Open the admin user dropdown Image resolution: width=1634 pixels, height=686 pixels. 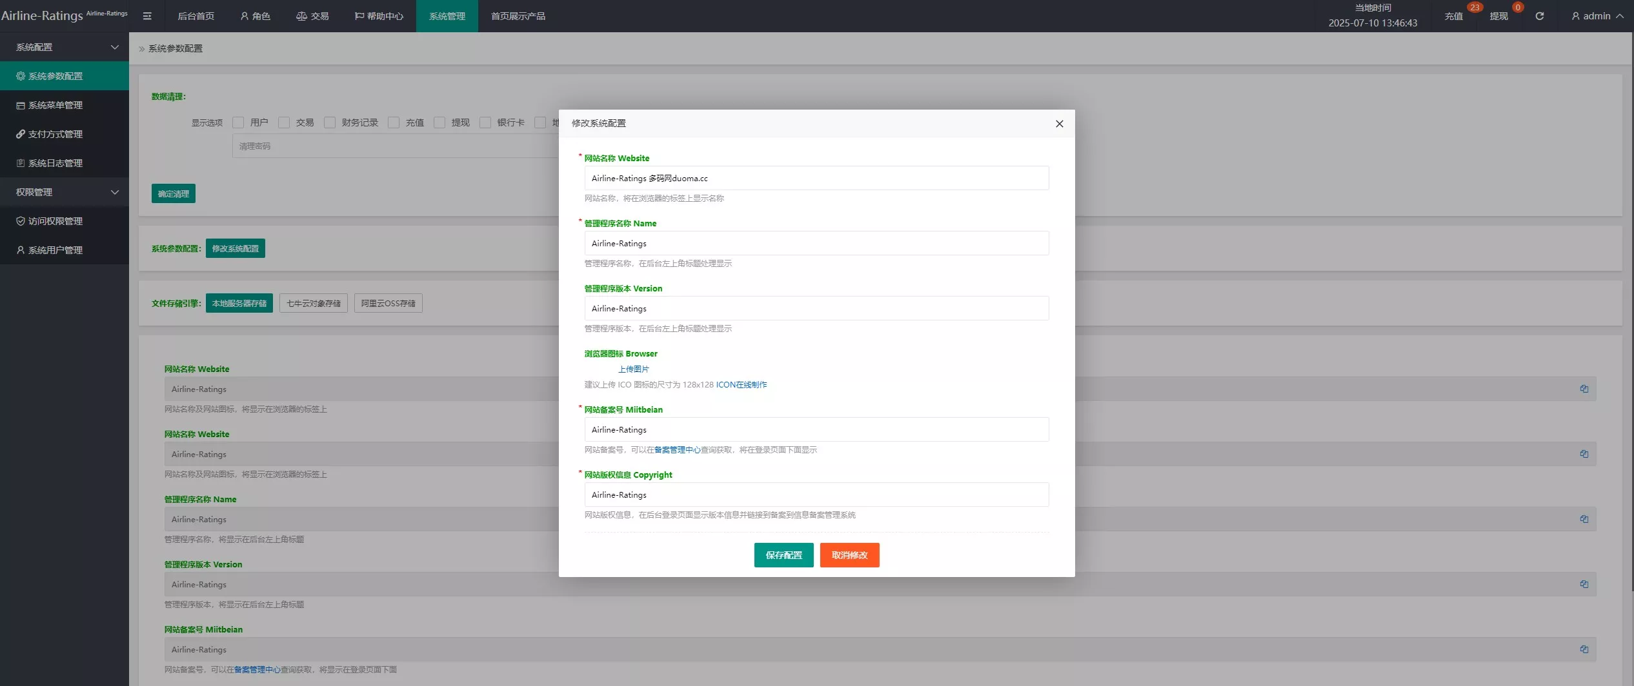tap(1597, 16)
